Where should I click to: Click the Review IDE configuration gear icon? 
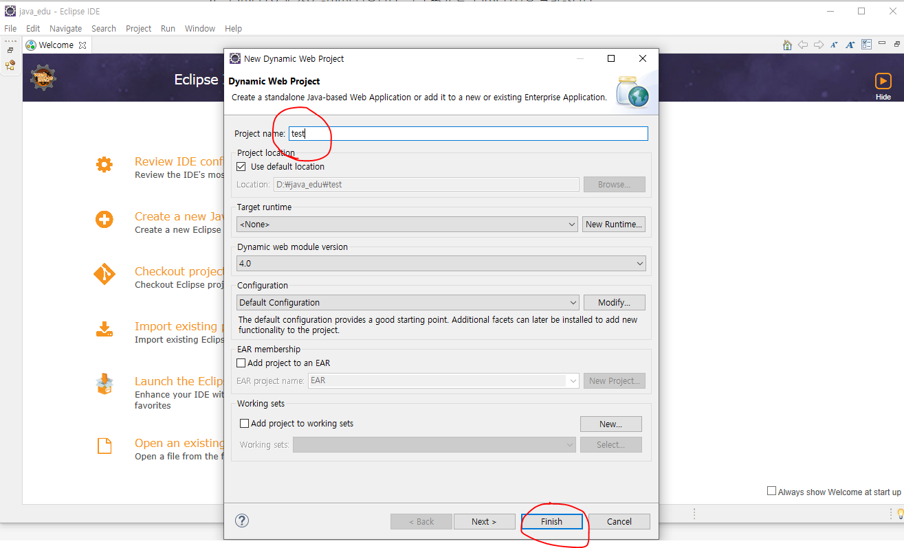pyautogui.click(x=104, y=165)
